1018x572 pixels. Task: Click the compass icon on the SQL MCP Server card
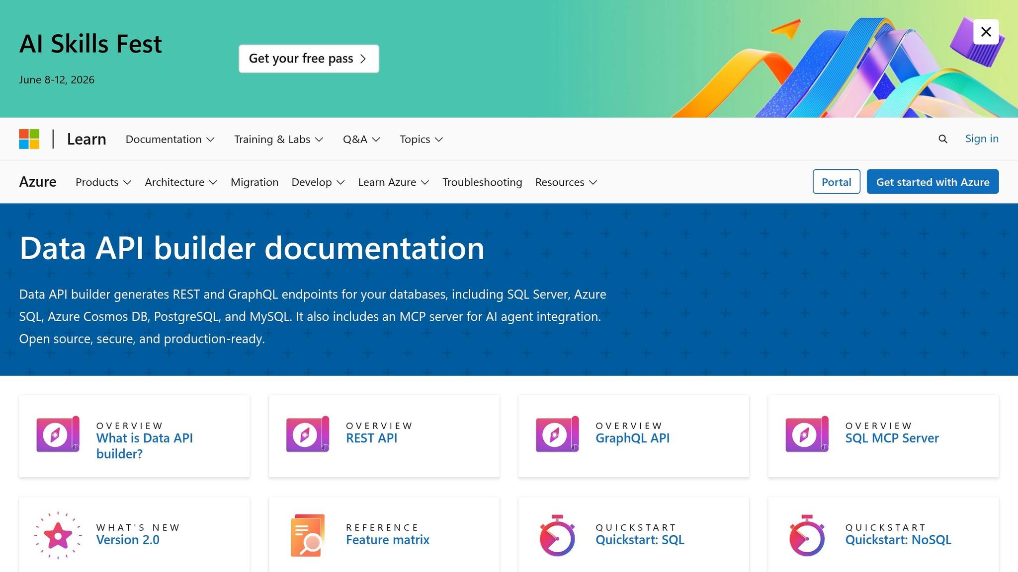pos(807,434)
